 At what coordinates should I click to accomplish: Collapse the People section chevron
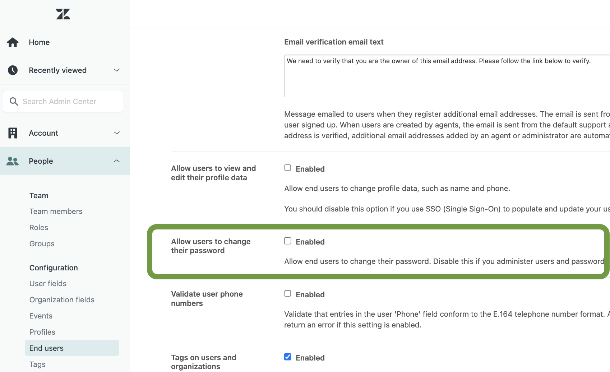117,161
